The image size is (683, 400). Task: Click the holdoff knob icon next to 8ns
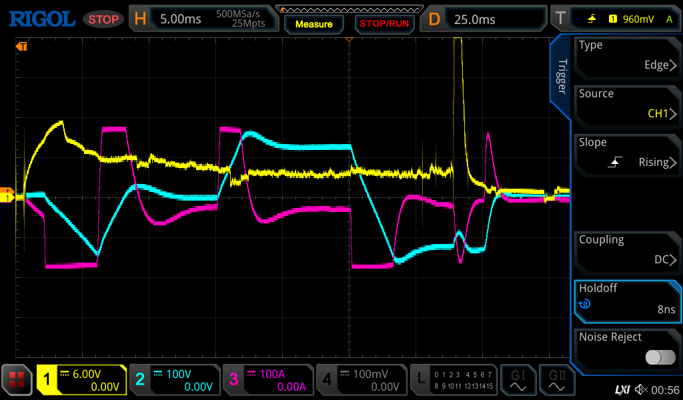(585, 304)
